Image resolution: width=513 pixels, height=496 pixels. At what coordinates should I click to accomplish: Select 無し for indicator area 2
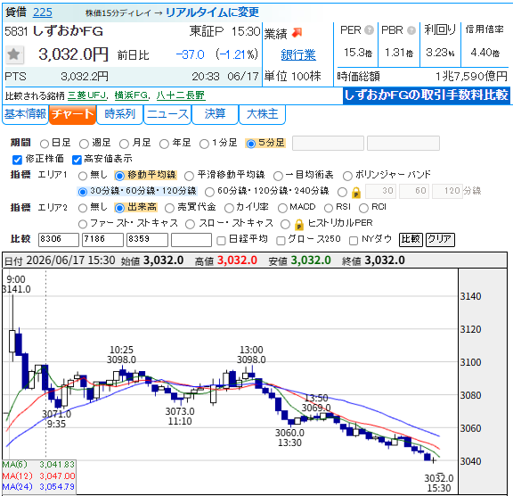click(x=83, y=208)
